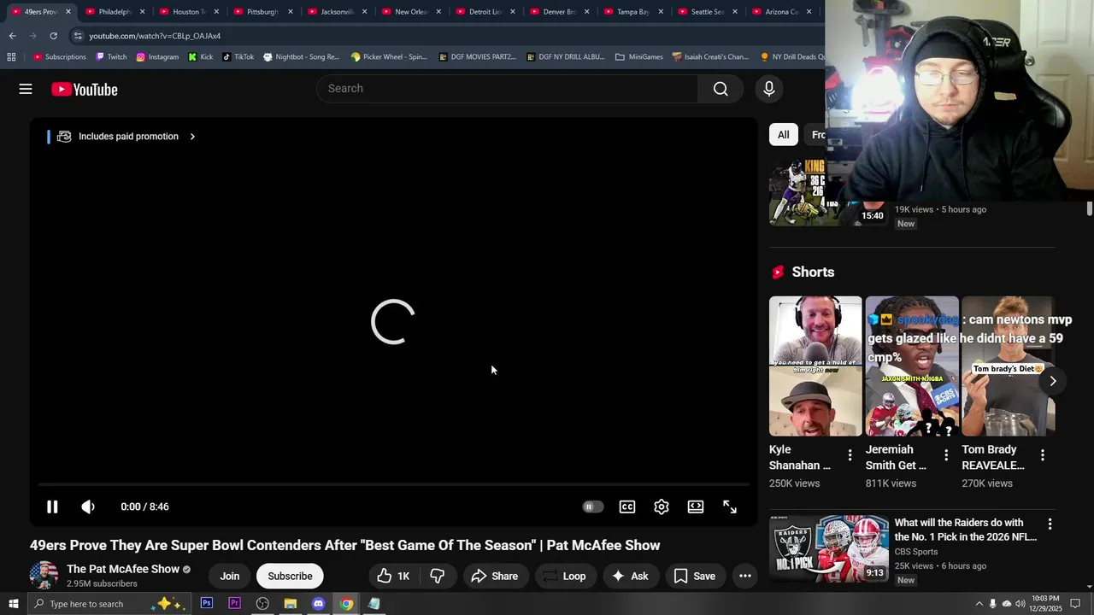The image size is (1094, 615).
Task: Open the Twitch bookmark
Action: 111,57
